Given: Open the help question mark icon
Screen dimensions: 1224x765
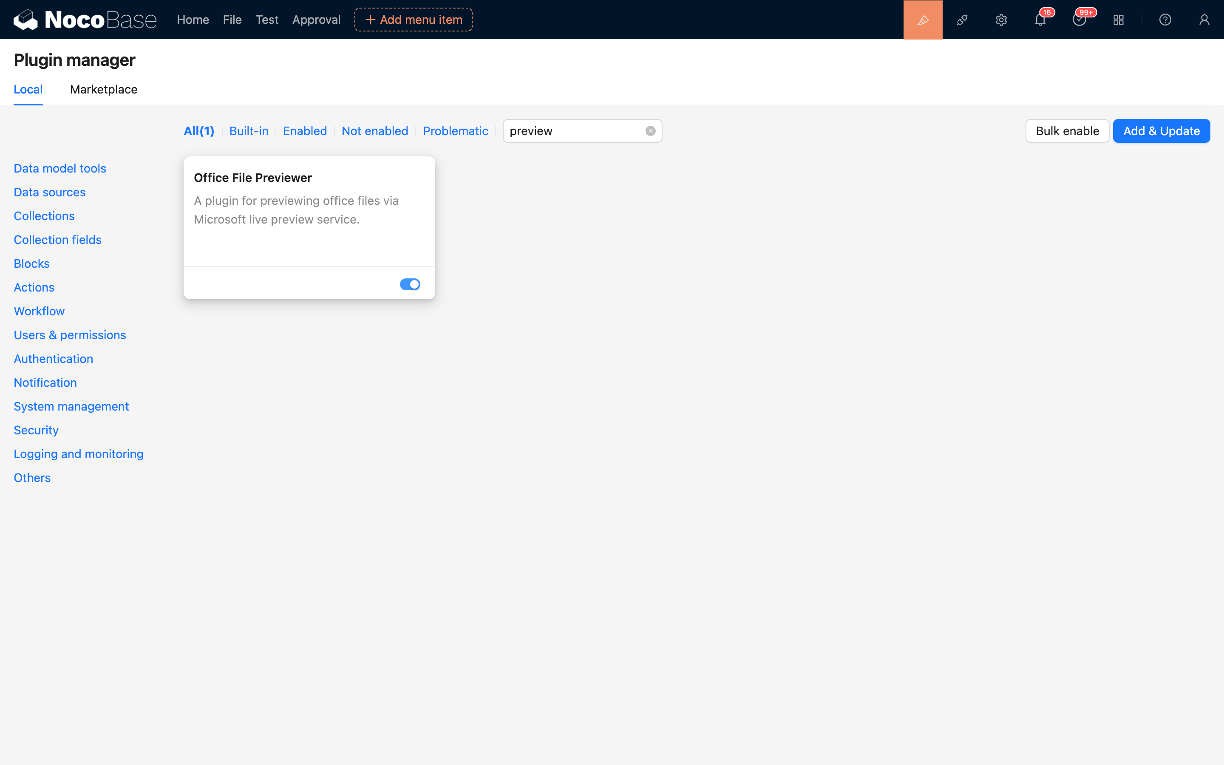Looking at the screenshot, I should point(1165,20).
